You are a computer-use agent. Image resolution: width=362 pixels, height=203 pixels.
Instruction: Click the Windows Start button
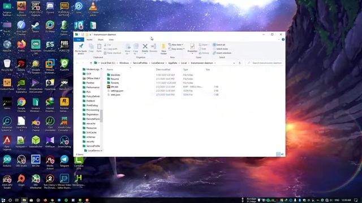point(3,200)
